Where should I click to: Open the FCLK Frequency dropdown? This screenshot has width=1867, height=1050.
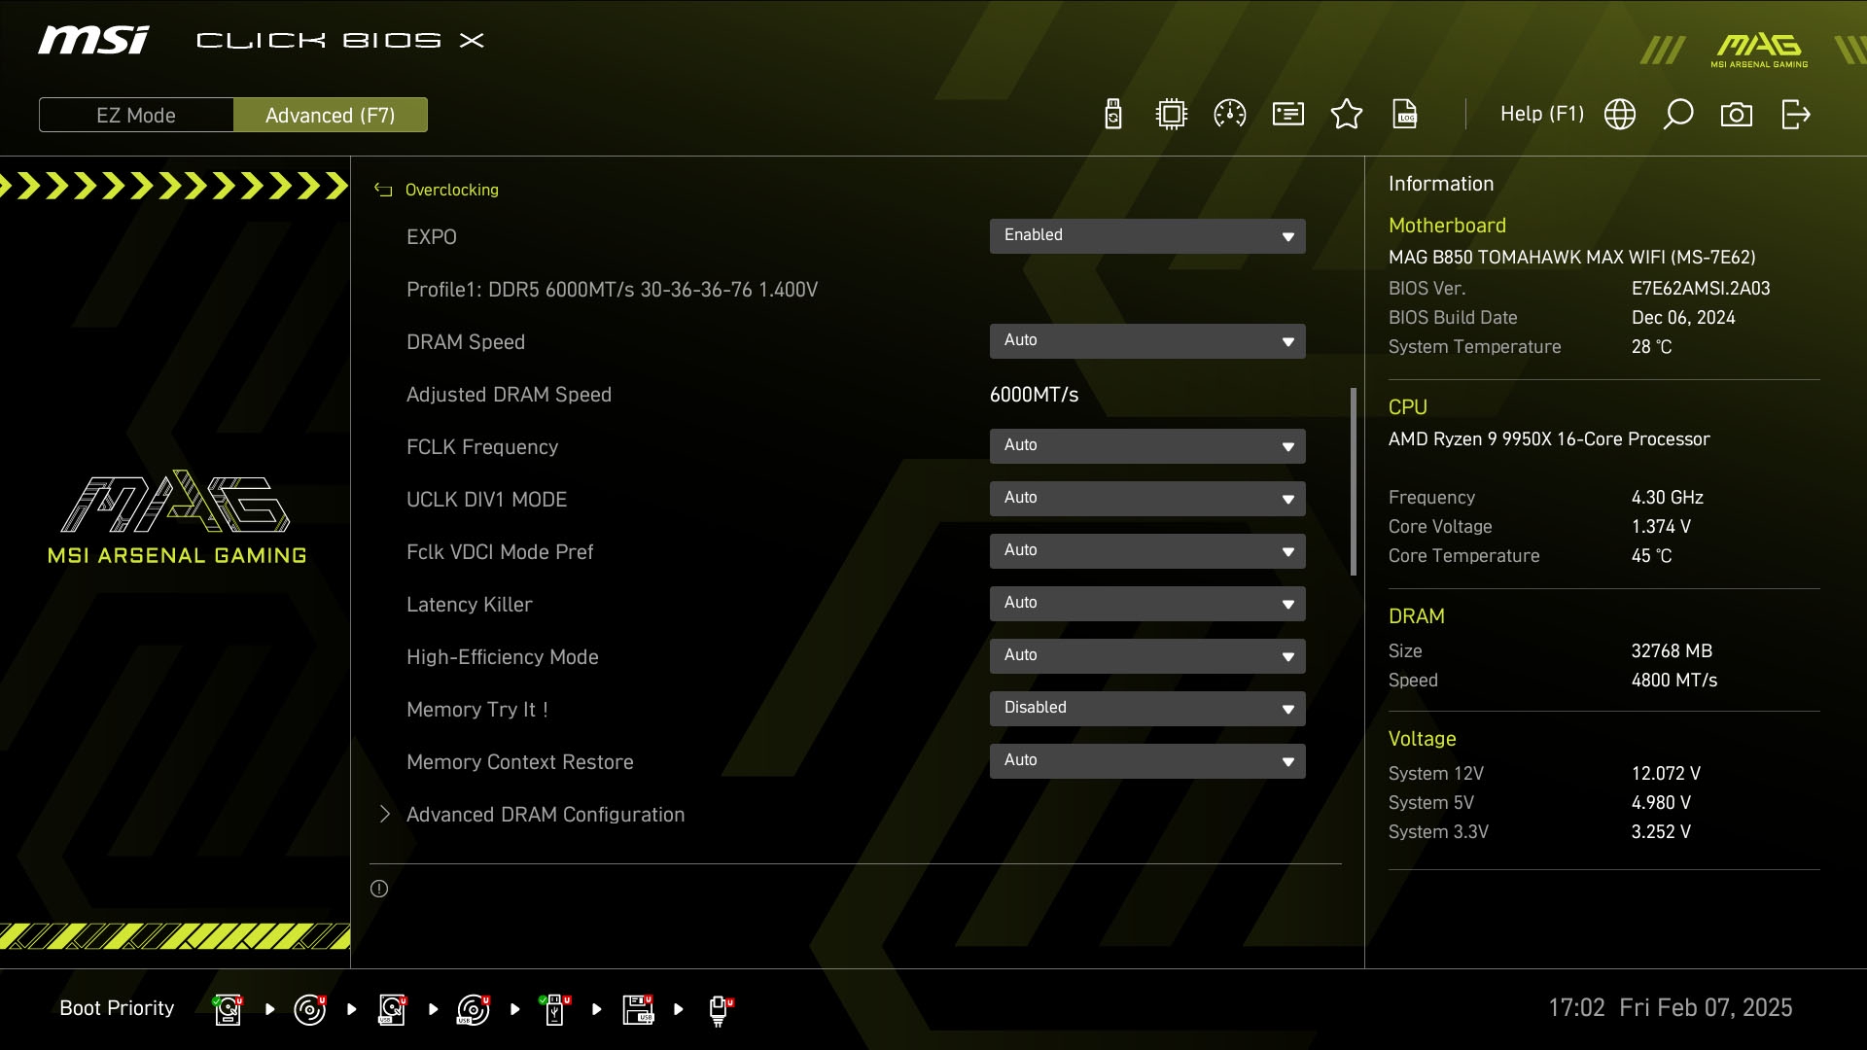pos(1147,446)
